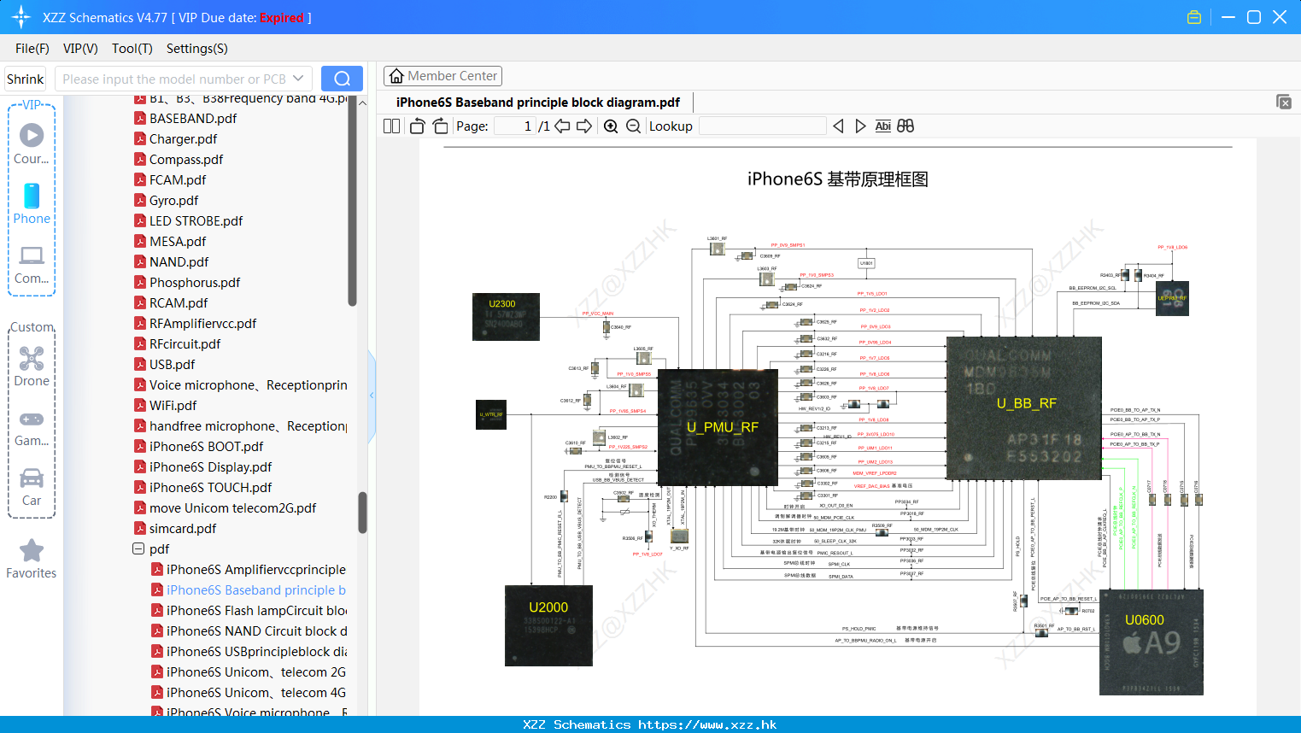Select U_BB_RF chip in the diagram
Viewport: 1301px width, 733px height.
click(x=1024, y=410)
